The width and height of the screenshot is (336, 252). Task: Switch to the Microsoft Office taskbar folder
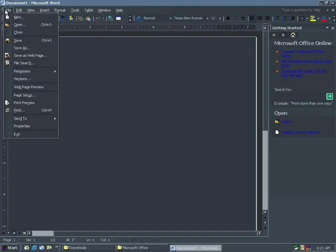point(142,248)
